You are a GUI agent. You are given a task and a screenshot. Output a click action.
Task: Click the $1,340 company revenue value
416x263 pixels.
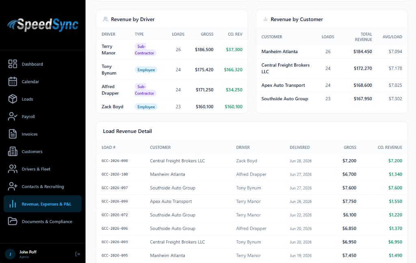[395, 175]
